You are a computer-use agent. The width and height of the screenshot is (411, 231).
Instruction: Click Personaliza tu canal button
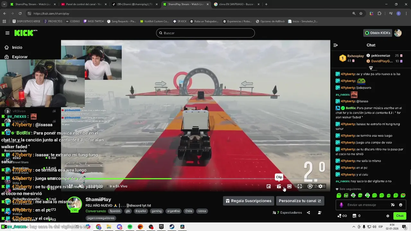pos(300,201)
